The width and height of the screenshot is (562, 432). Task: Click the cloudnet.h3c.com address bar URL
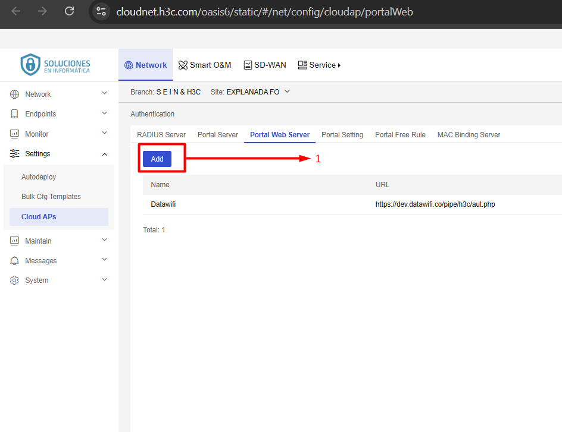point(264,12)
